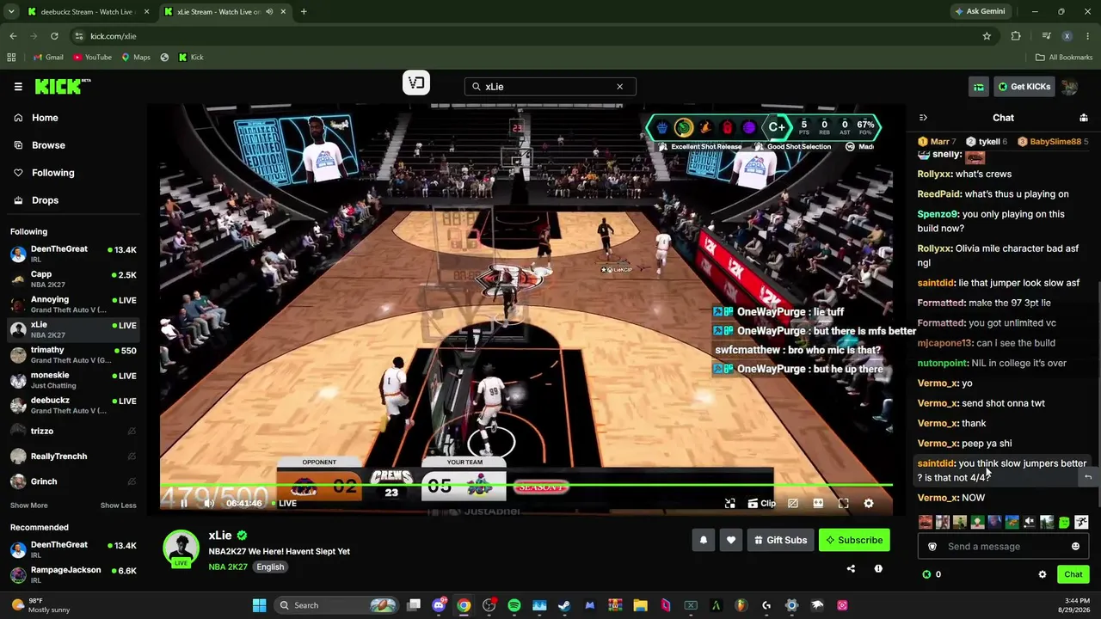Send message with the Chat button
This screenshot has height=619, width=1101.
(1073, 574)
